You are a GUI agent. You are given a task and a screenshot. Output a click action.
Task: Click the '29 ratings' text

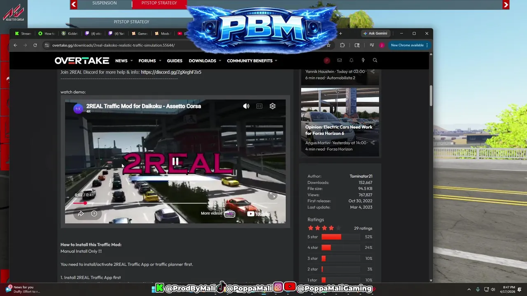363,228
